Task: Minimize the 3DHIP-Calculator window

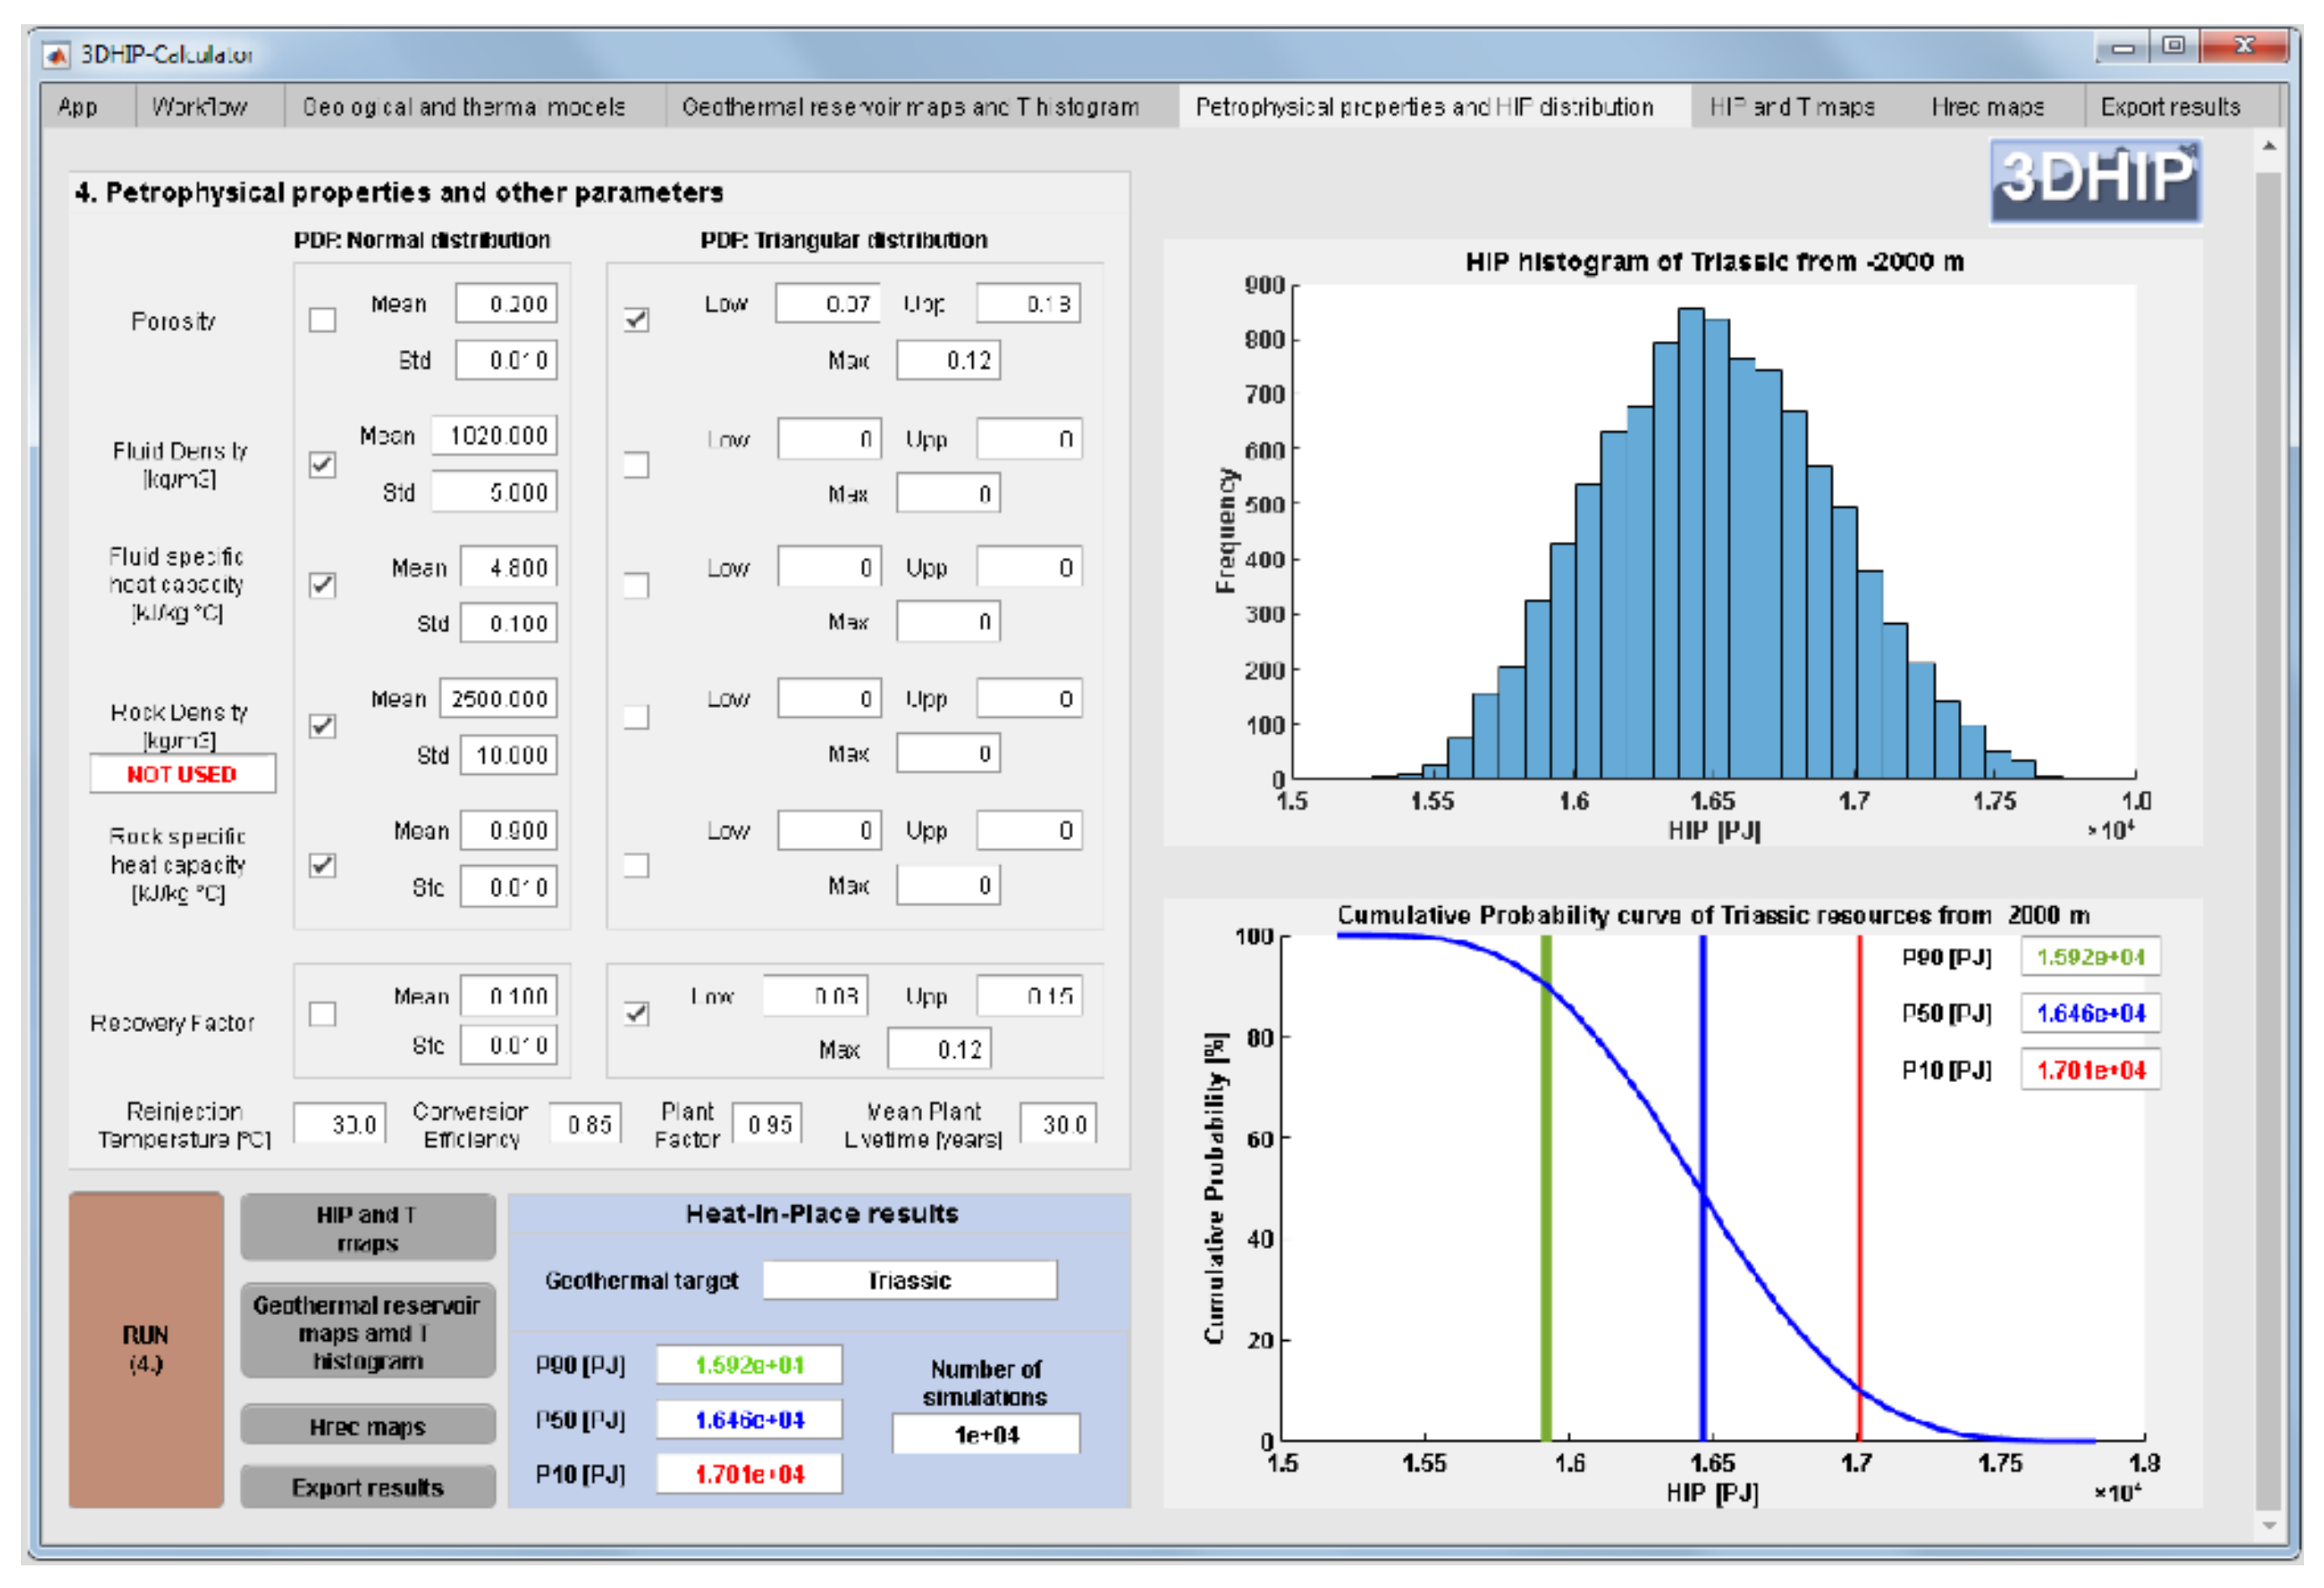Action: (2123, 46)
